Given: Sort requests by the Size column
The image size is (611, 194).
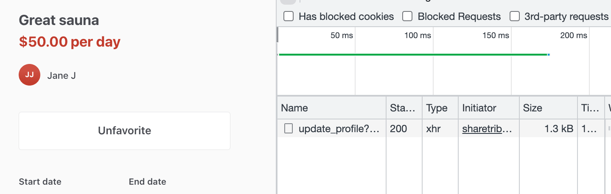Looking at the screenshot, I should 533,108.
